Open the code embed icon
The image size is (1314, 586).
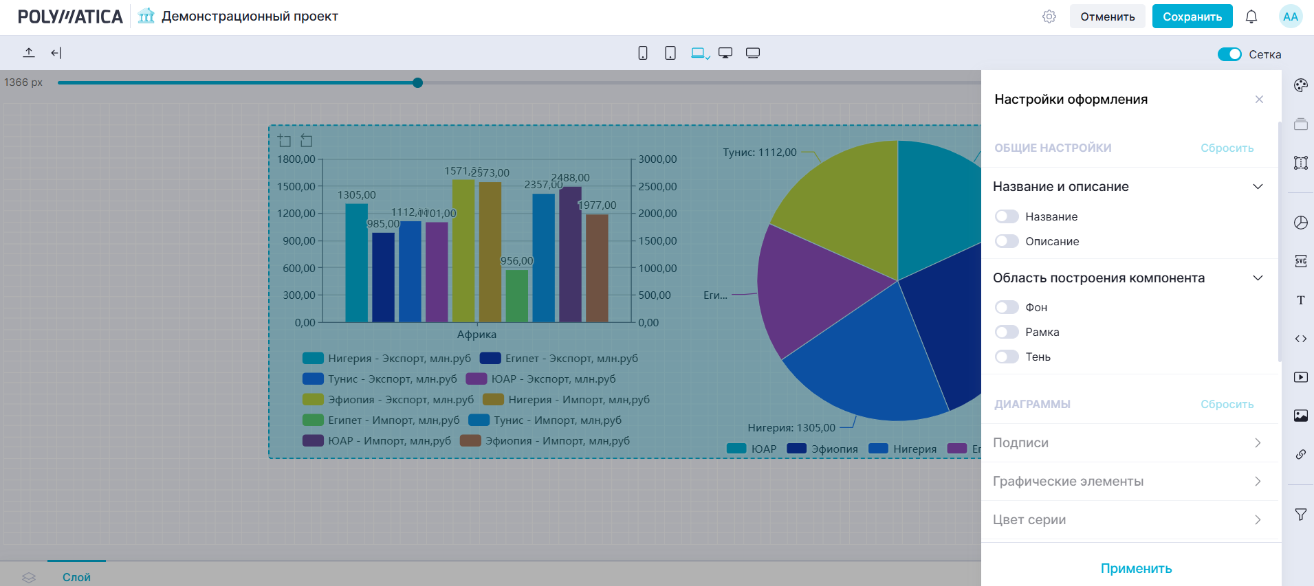(1300, 339)
